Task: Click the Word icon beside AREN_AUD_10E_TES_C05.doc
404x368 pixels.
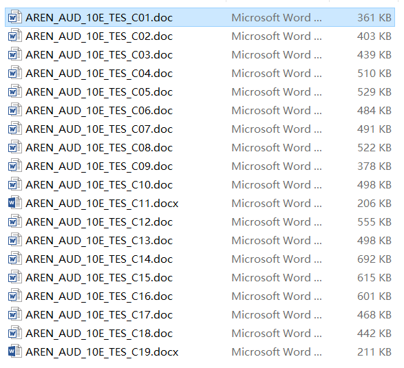Action: [14, 91]
